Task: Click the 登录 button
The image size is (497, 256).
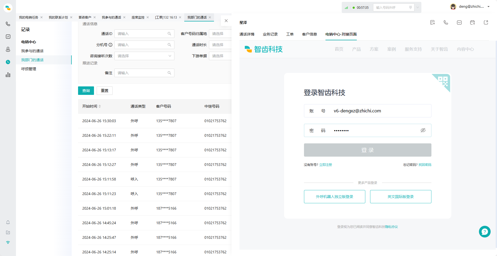Action: [x=368, y=150]
